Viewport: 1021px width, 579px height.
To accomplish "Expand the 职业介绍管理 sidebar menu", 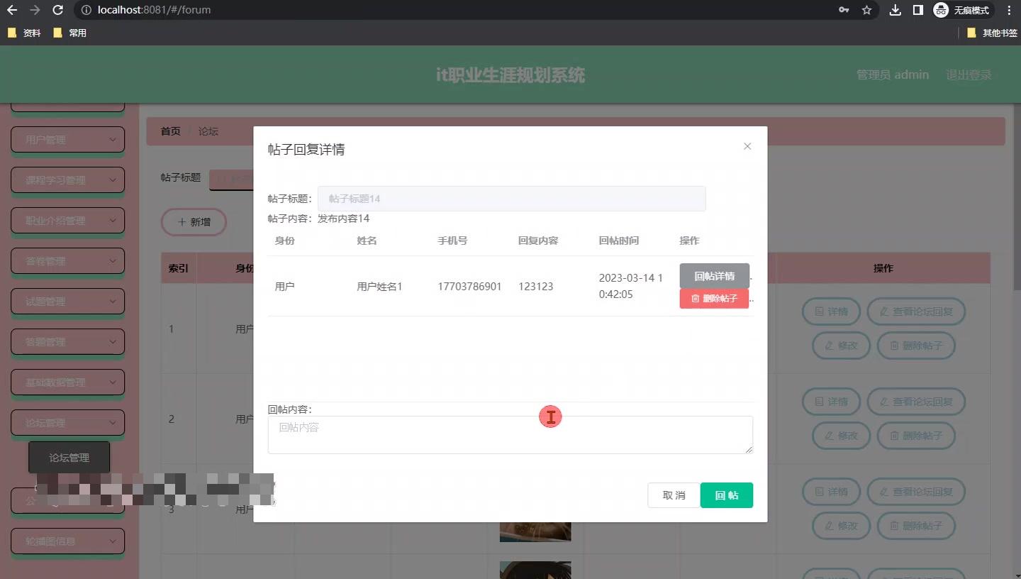I will [x=68, y=221].
